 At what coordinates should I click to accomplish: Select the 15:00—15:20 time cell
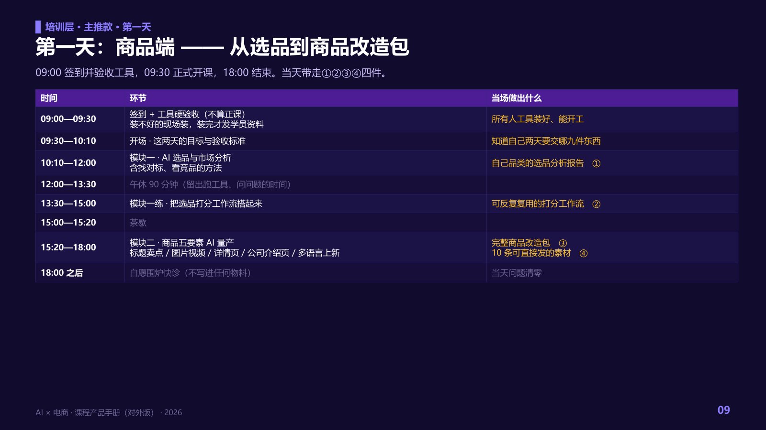[x=80, y=223]
